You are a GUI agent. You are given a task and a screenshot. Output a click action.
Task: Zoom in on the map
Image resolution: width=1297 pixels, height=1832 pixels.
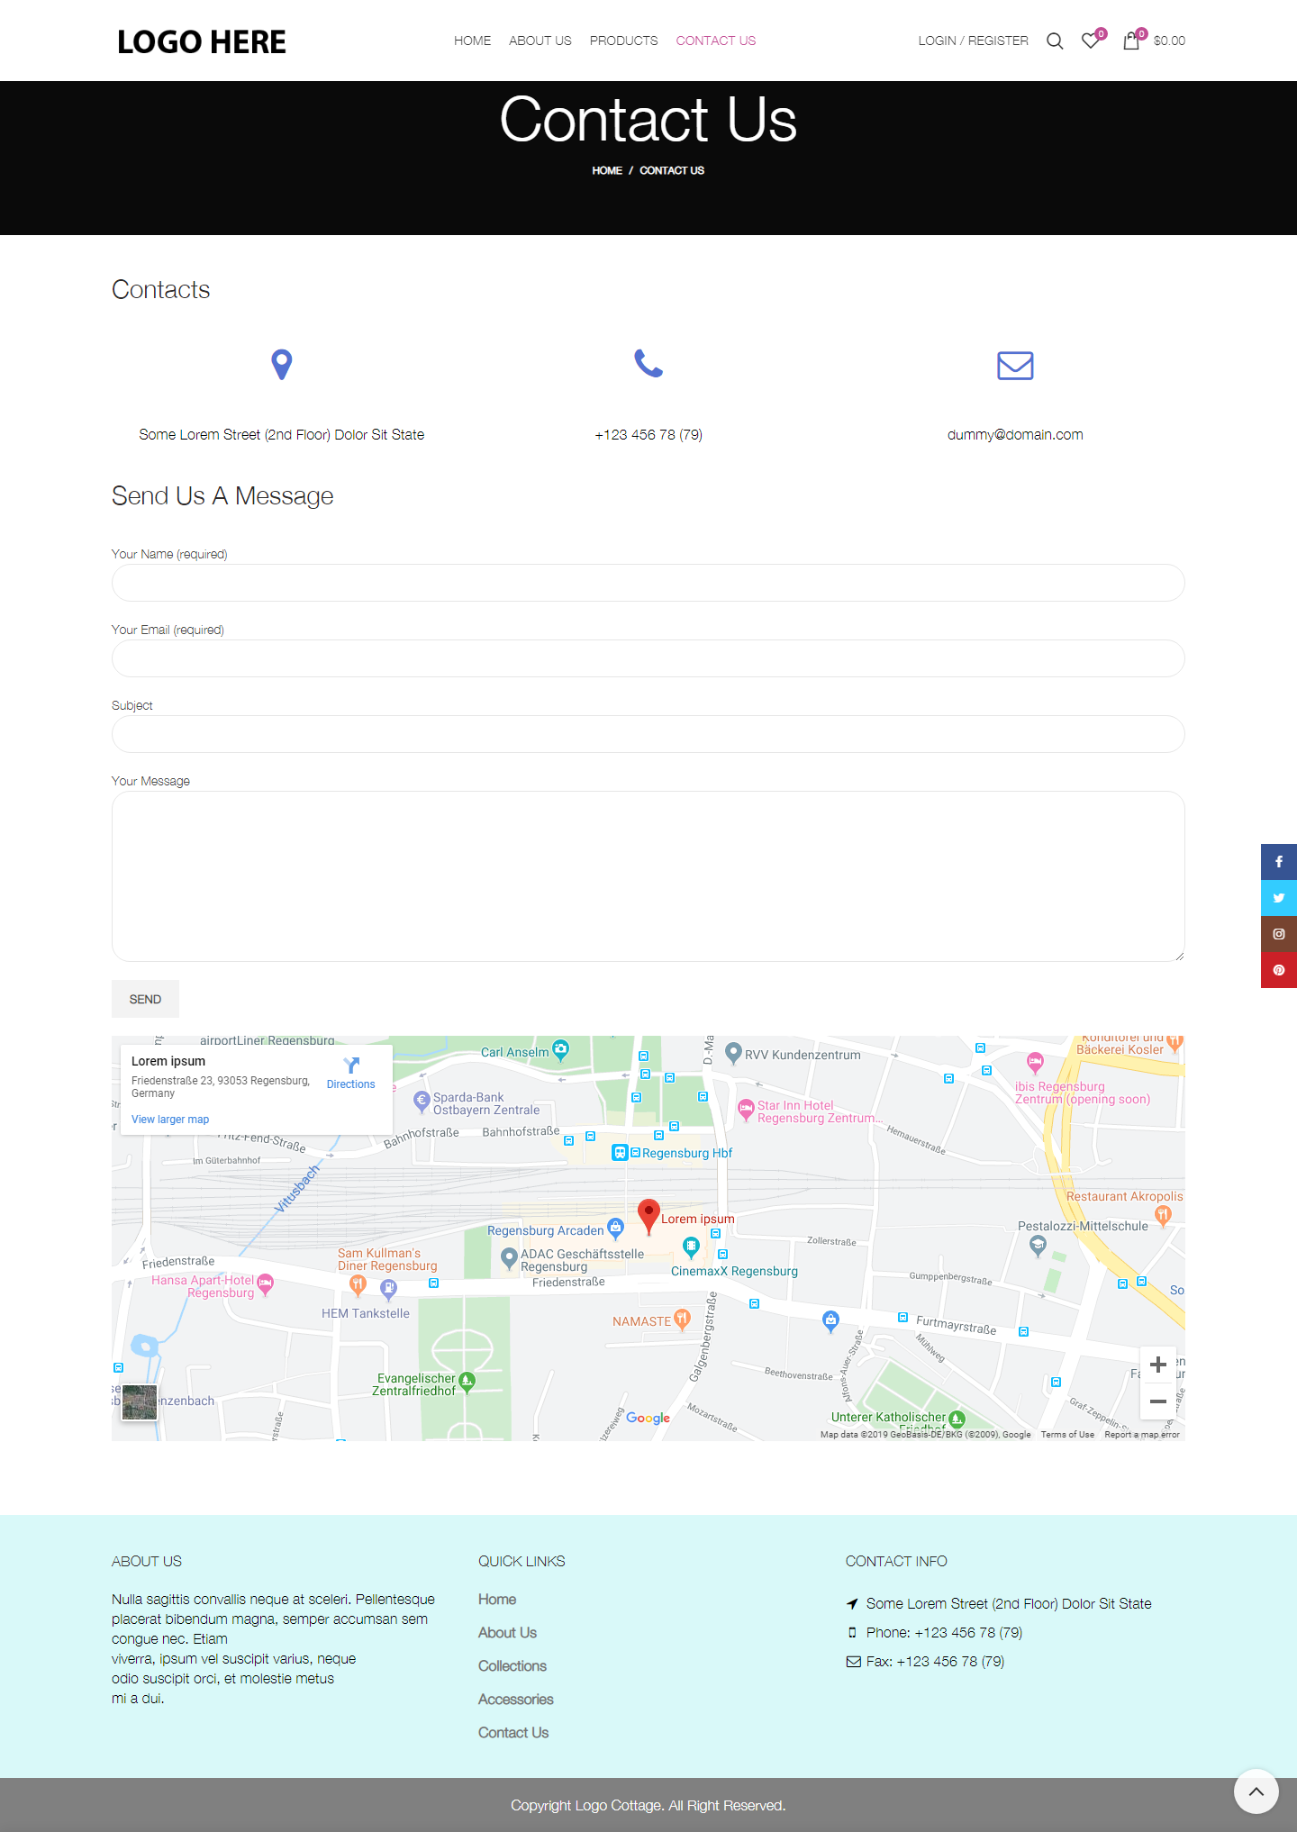(x=1158, y=1365)
